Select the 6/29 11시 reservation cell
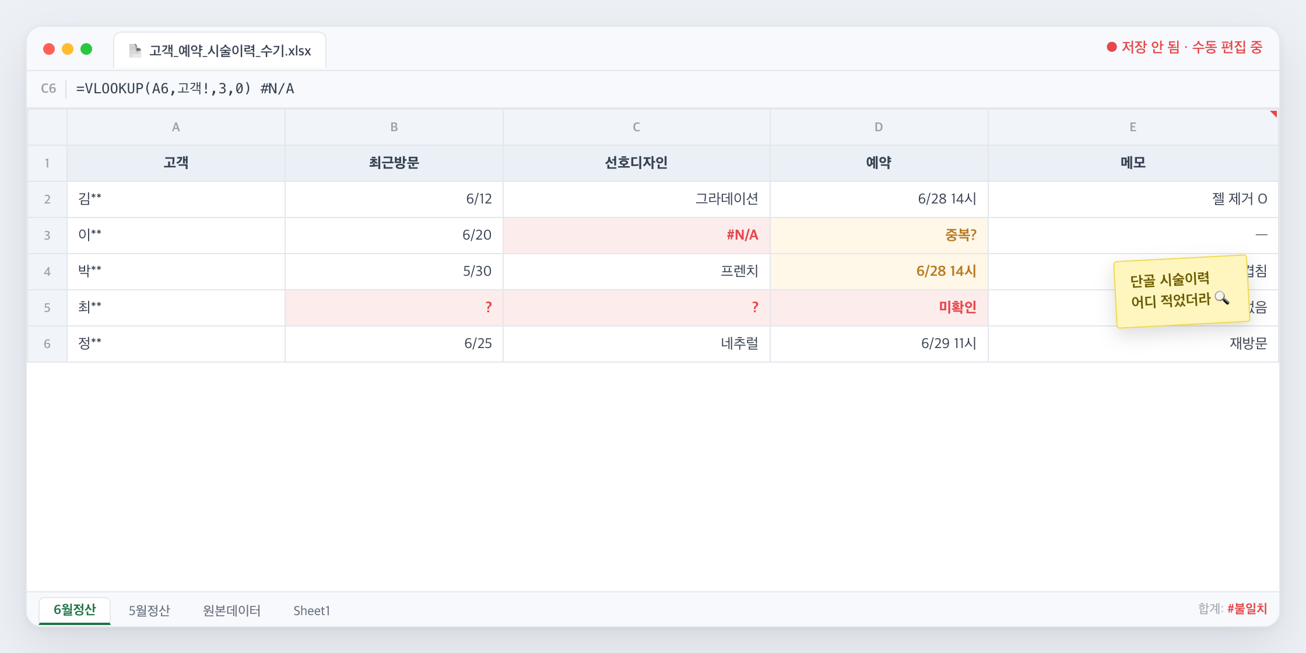The height and width of the screenshot is (653, 1306). pos(879,344)
